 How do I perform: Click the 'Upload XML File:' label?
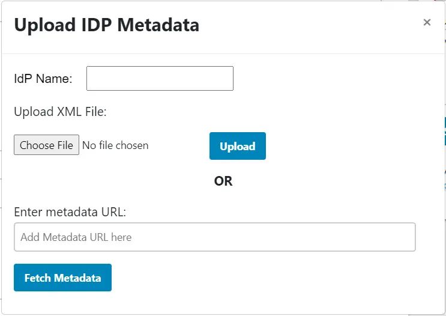[60, 112]
